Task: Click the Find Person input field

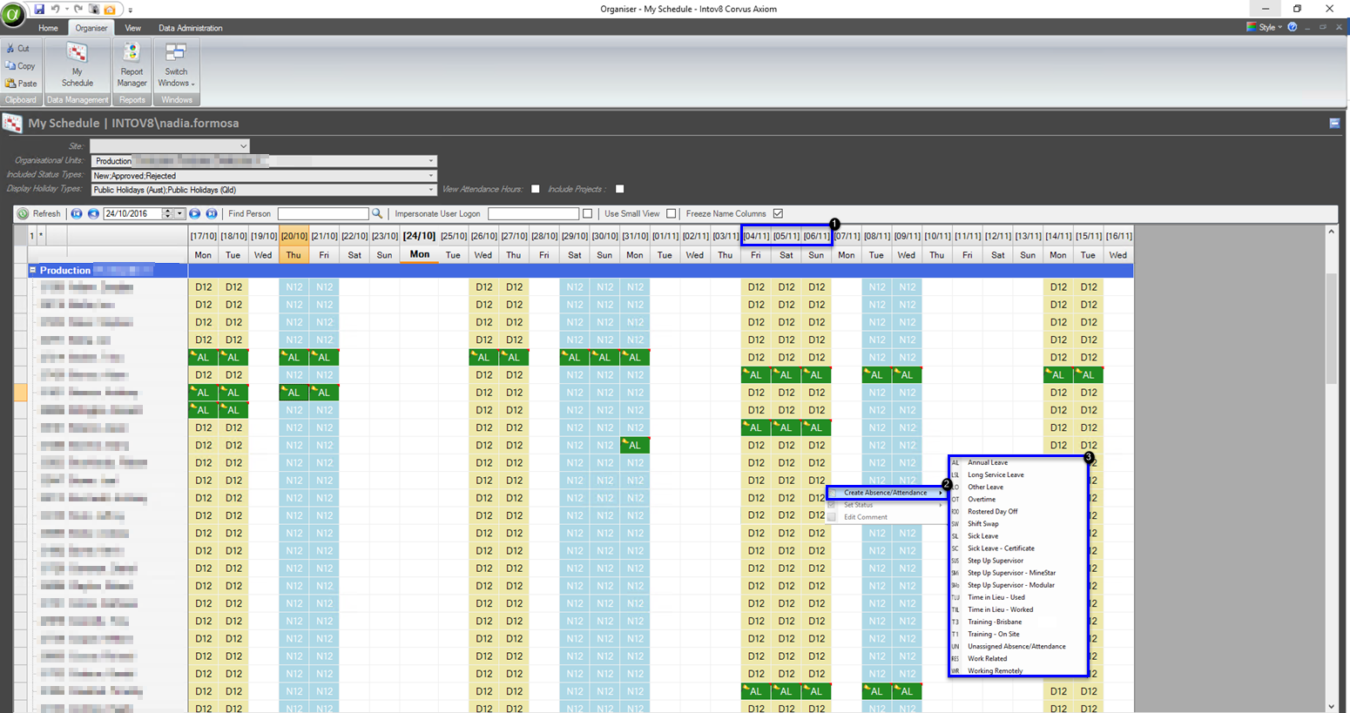Action: (x=322, y=213)
